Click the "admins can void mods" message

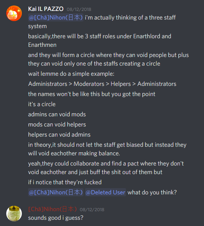click(x=57, y=114)
